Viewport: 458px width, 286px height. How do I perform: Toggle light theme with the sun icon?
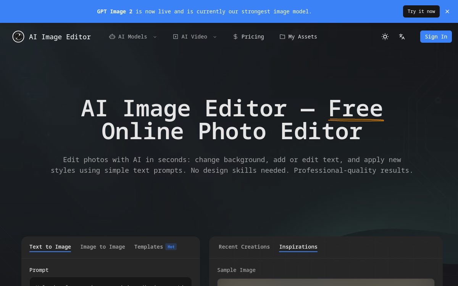[385, 37]
